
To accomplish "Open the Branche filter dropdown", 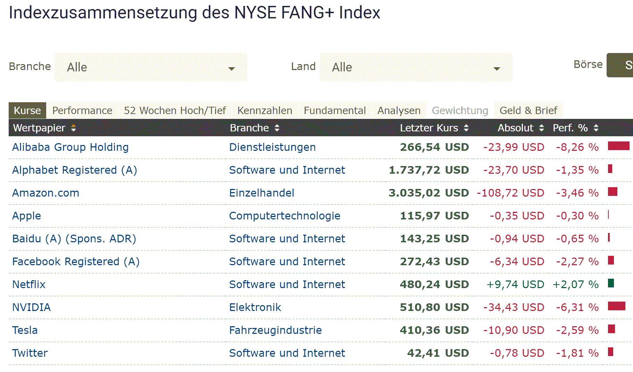I will [x=151, y=68].
